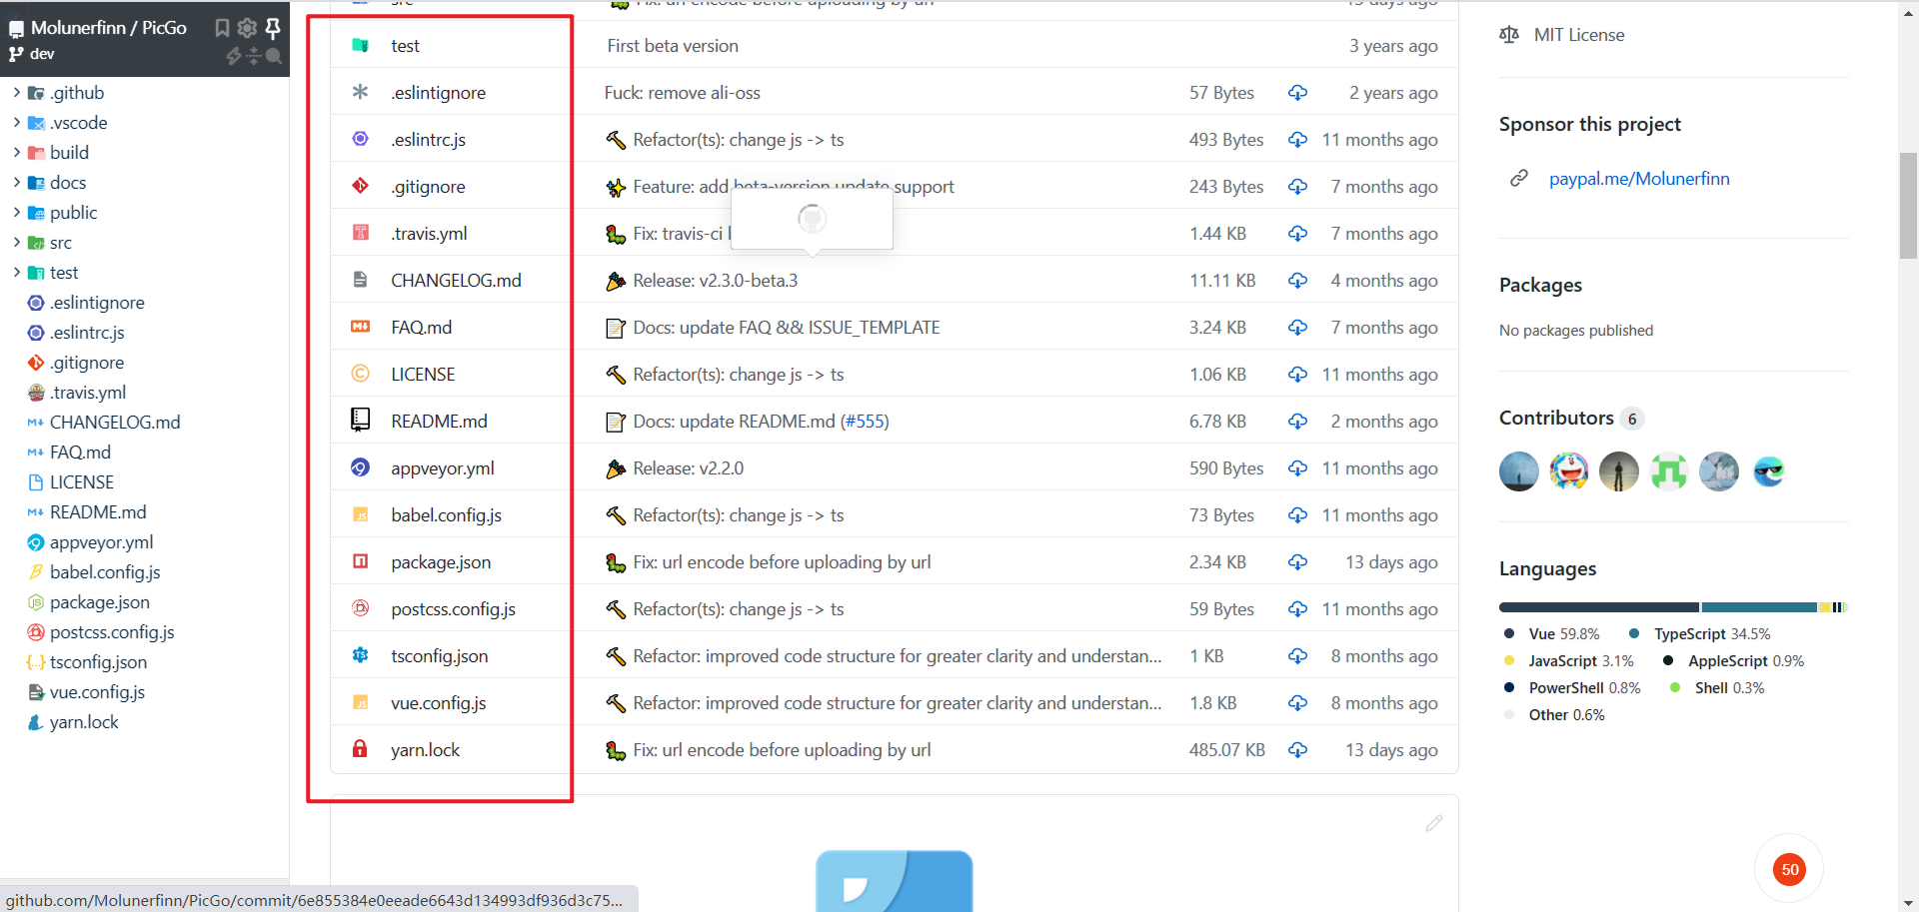Open the sidebar file search icon
The width and height of the screenshot is (1919, 912).
pos(274,56)
